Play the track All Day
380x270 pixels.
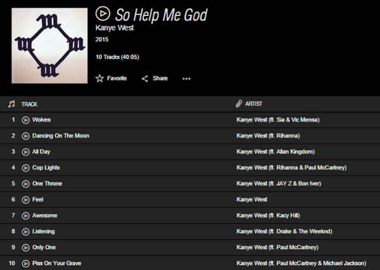(26, 151)
